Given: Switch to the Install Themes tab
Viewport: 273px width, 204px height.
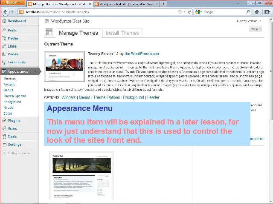Looking at the screenshot, I should coord(122,33).
